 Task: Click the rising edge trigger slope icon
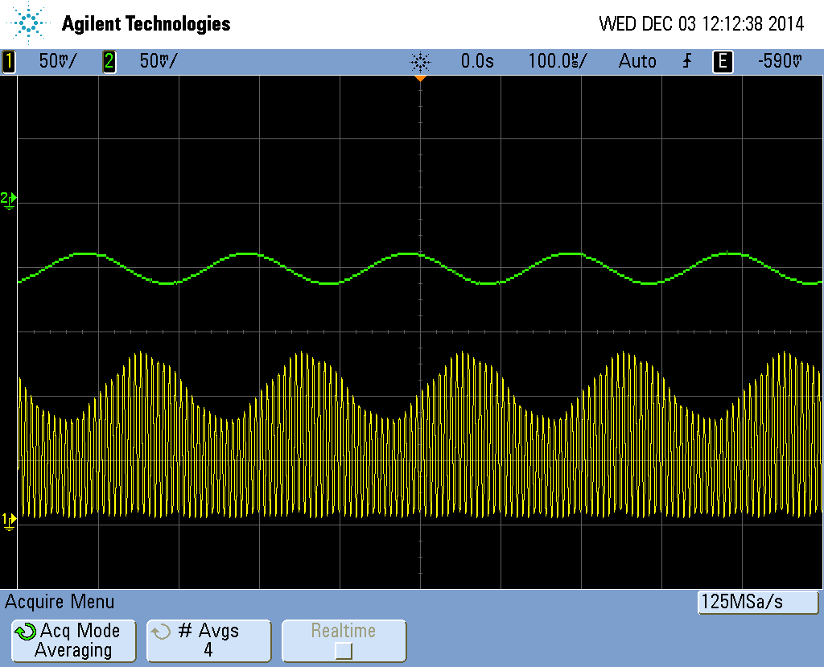pyautogui.click(x=686, y=61)
